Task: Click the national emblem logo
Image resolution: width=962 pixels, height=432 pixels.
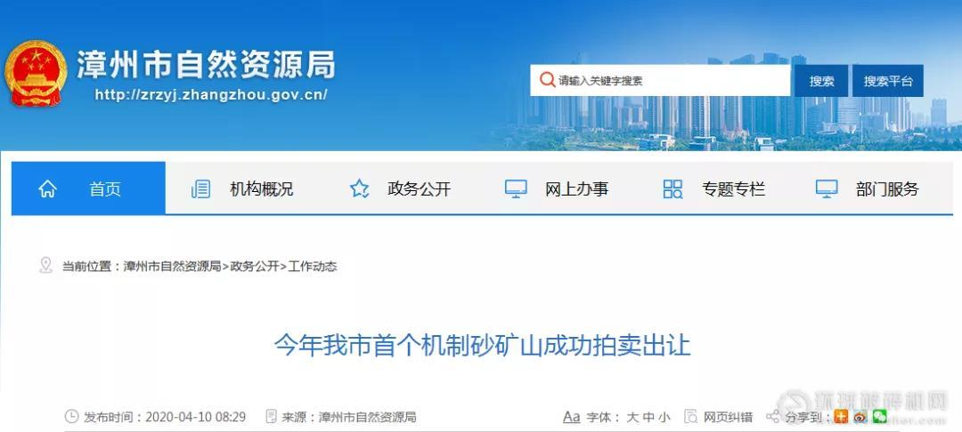Action: [x=36, y=73]
